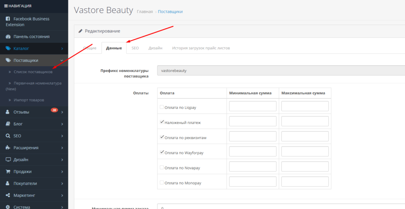Viewport: 405px width, 209px height.
Task: Uncheck the Наложеный платеж checkbox
Action: [162, 122]
